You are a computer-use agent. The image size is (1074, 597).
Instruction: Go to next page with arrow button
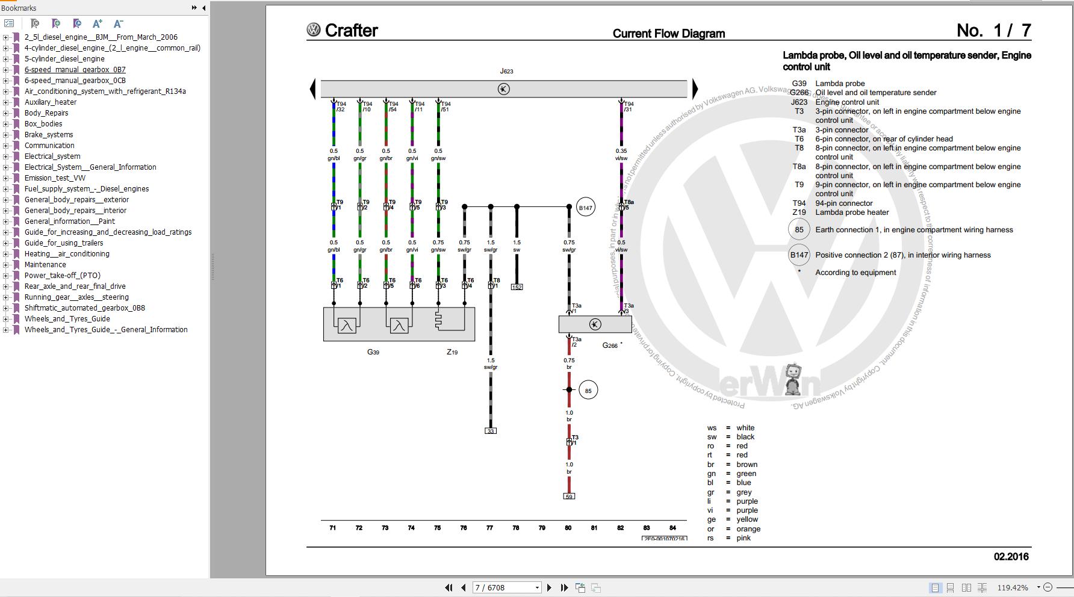coord(548,587)
